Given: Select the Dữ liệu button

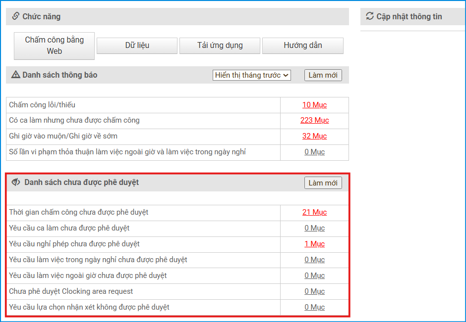Looking at the screenshot, I should tap(137, 46).
